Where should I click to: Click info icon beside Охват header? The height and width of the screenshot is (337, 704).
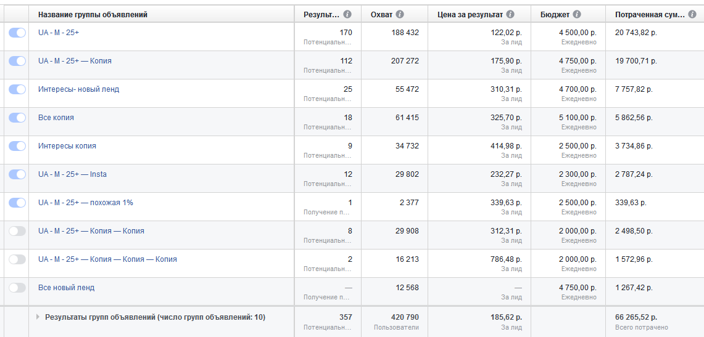point(400,14)
